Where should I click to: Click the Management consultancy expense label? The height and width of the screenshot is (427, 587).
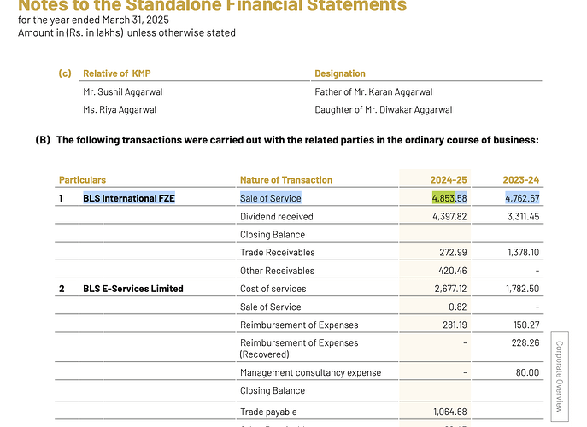click(x=311, y=372)
